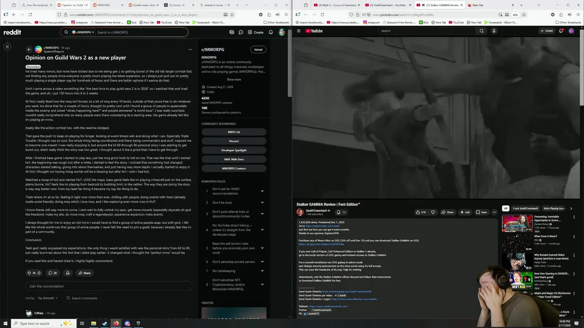
Task: Reload the Reddit page in left browser
Action: click(30, 15)
